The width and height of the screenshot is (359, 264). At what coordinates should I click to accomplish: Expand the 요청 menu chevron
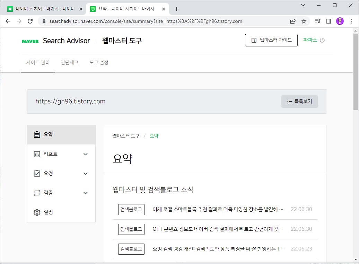pos(85,174)
